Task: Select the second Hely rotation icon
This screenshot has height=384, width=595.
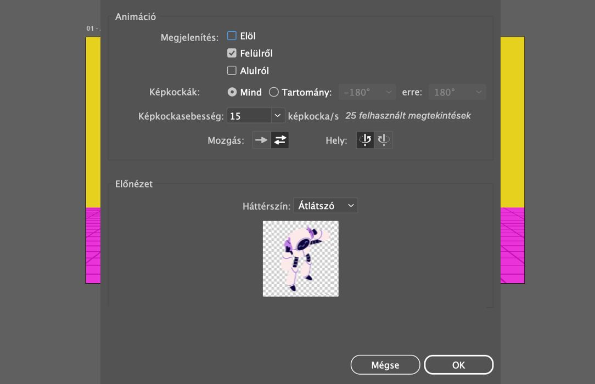Action: tap(384, 140)
